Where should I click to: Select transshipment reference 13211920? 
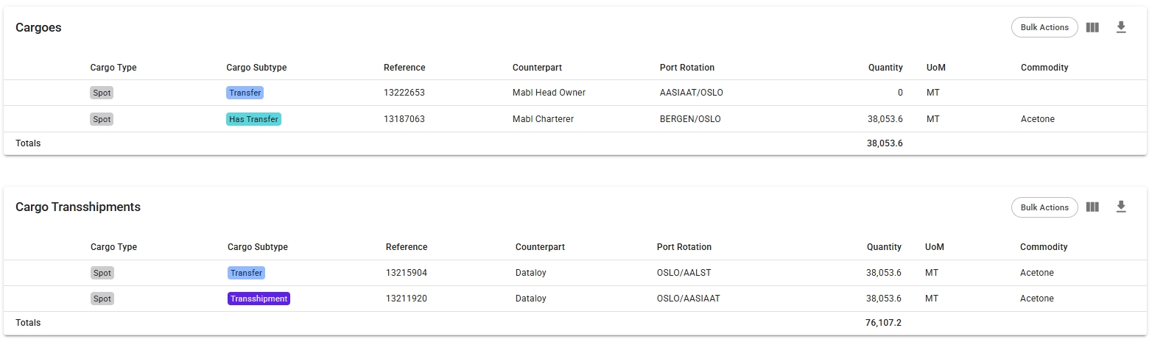[407, 299]
